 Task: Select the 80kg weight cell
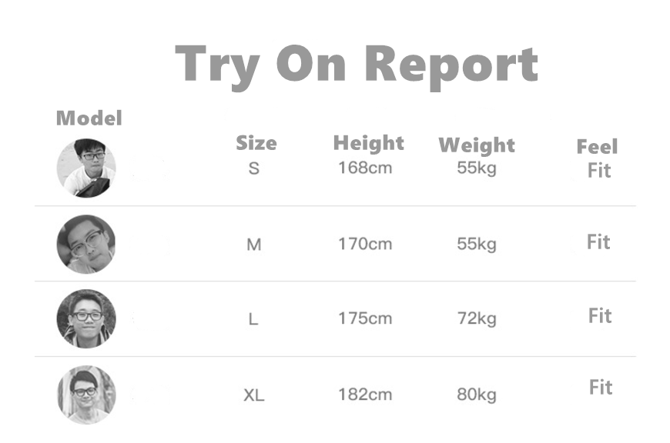click(x=477, y=395)
